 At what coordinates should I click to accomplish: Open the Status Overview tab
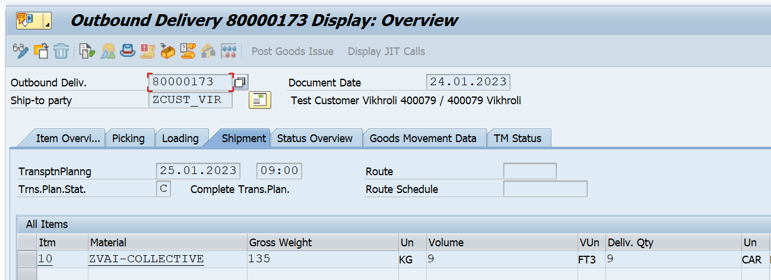tap(315, 139)
